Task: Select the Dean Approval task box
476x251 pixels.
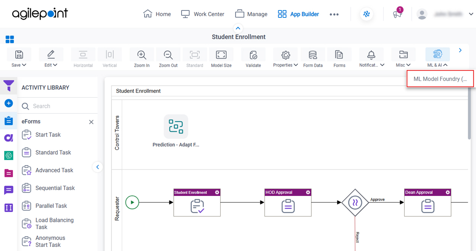Action: click(428, 203)
